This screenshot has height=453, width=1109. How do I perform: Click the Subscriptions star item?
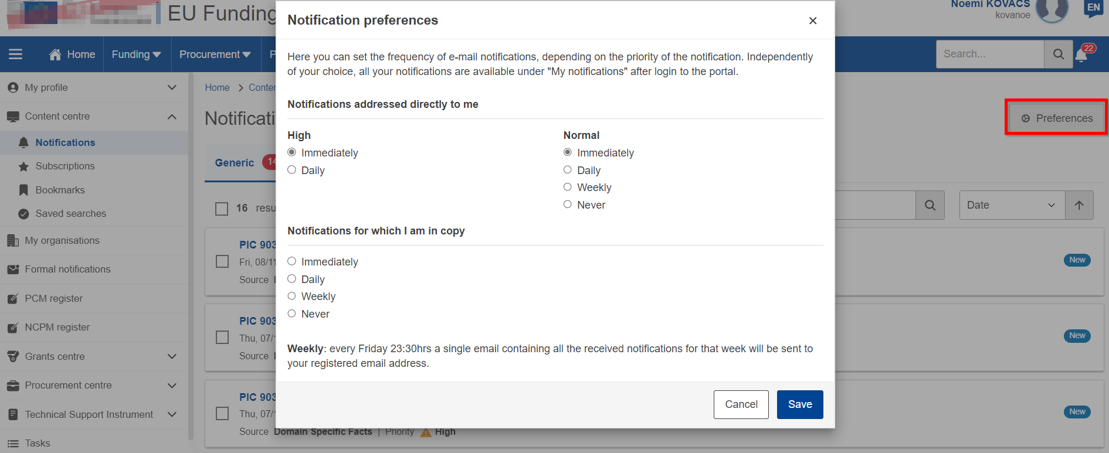65,166
